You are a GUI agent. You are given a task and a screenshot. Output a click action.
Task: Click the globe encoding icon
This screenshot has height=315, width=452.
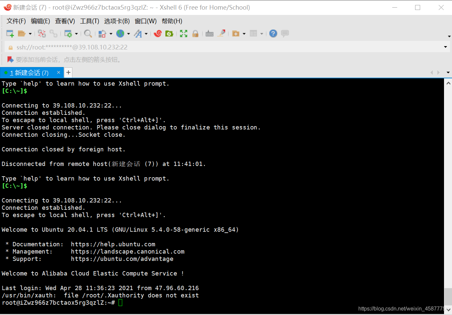pos(120,34)
